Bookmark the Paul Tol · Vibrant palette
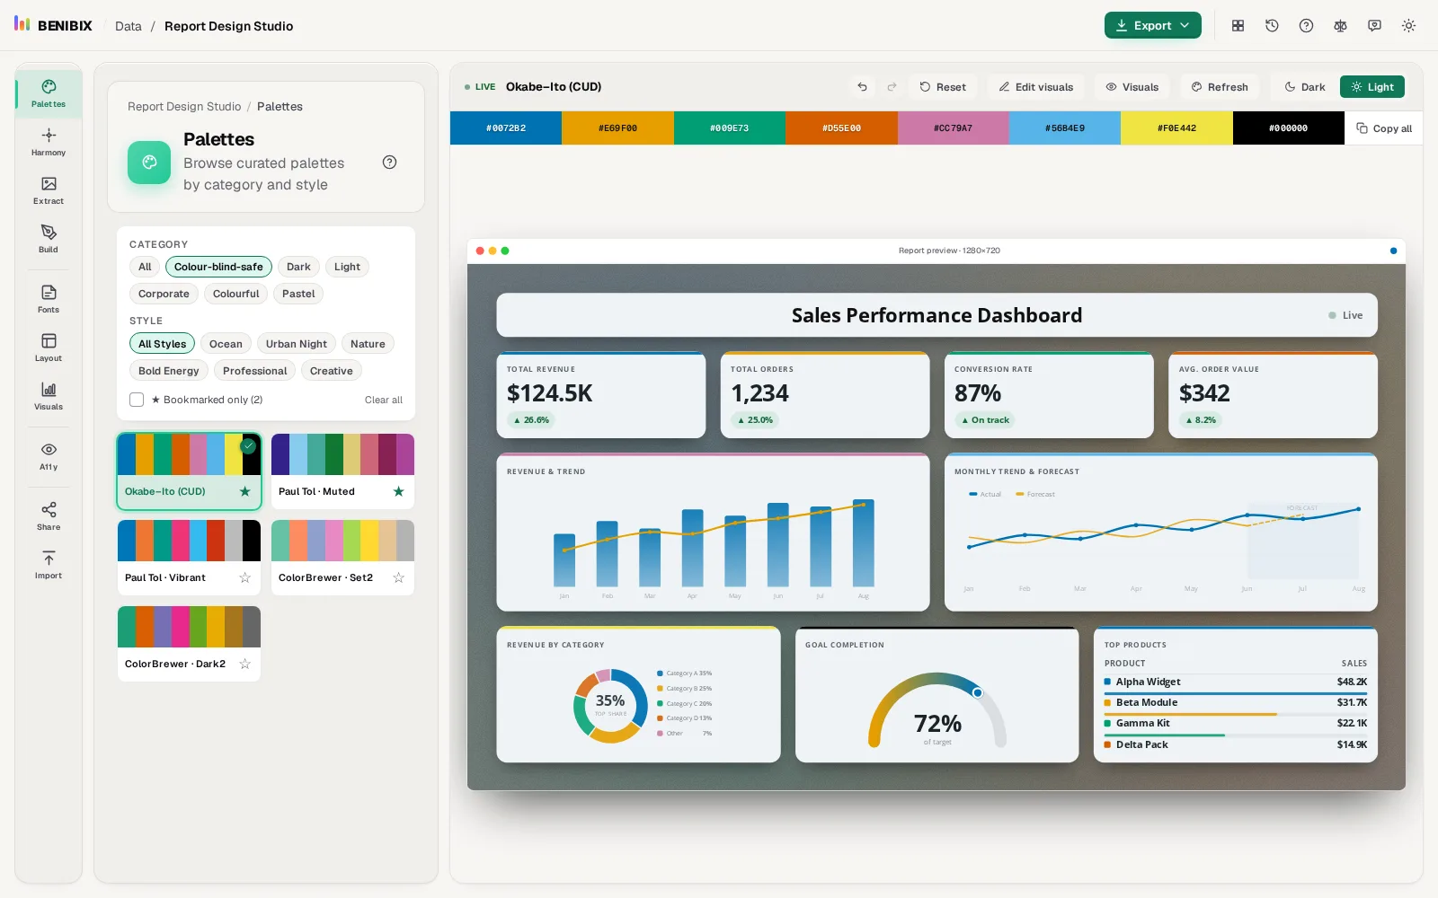1438x898 pixels. (x=244, y=577)
